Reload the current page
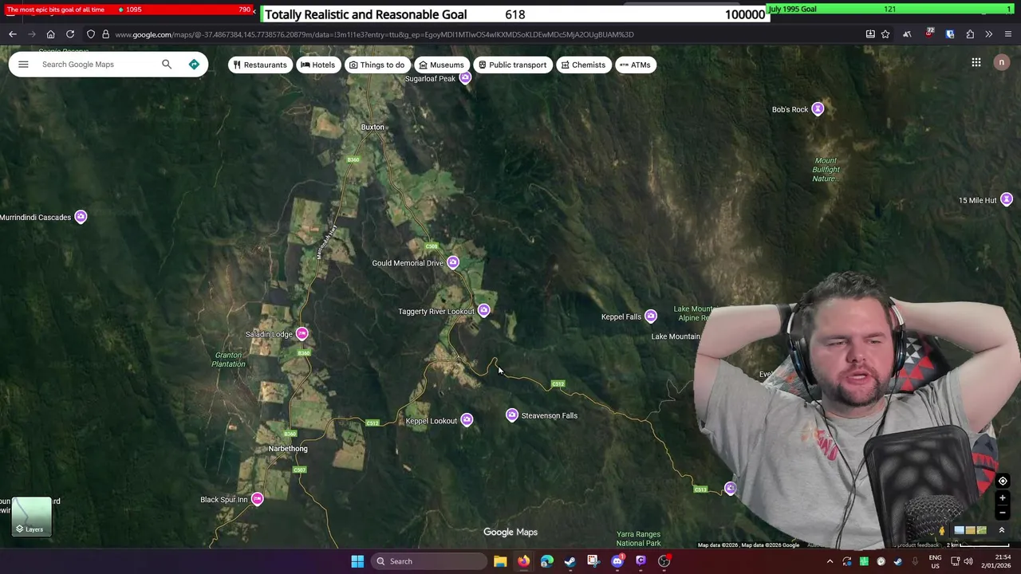 [70, 34]
